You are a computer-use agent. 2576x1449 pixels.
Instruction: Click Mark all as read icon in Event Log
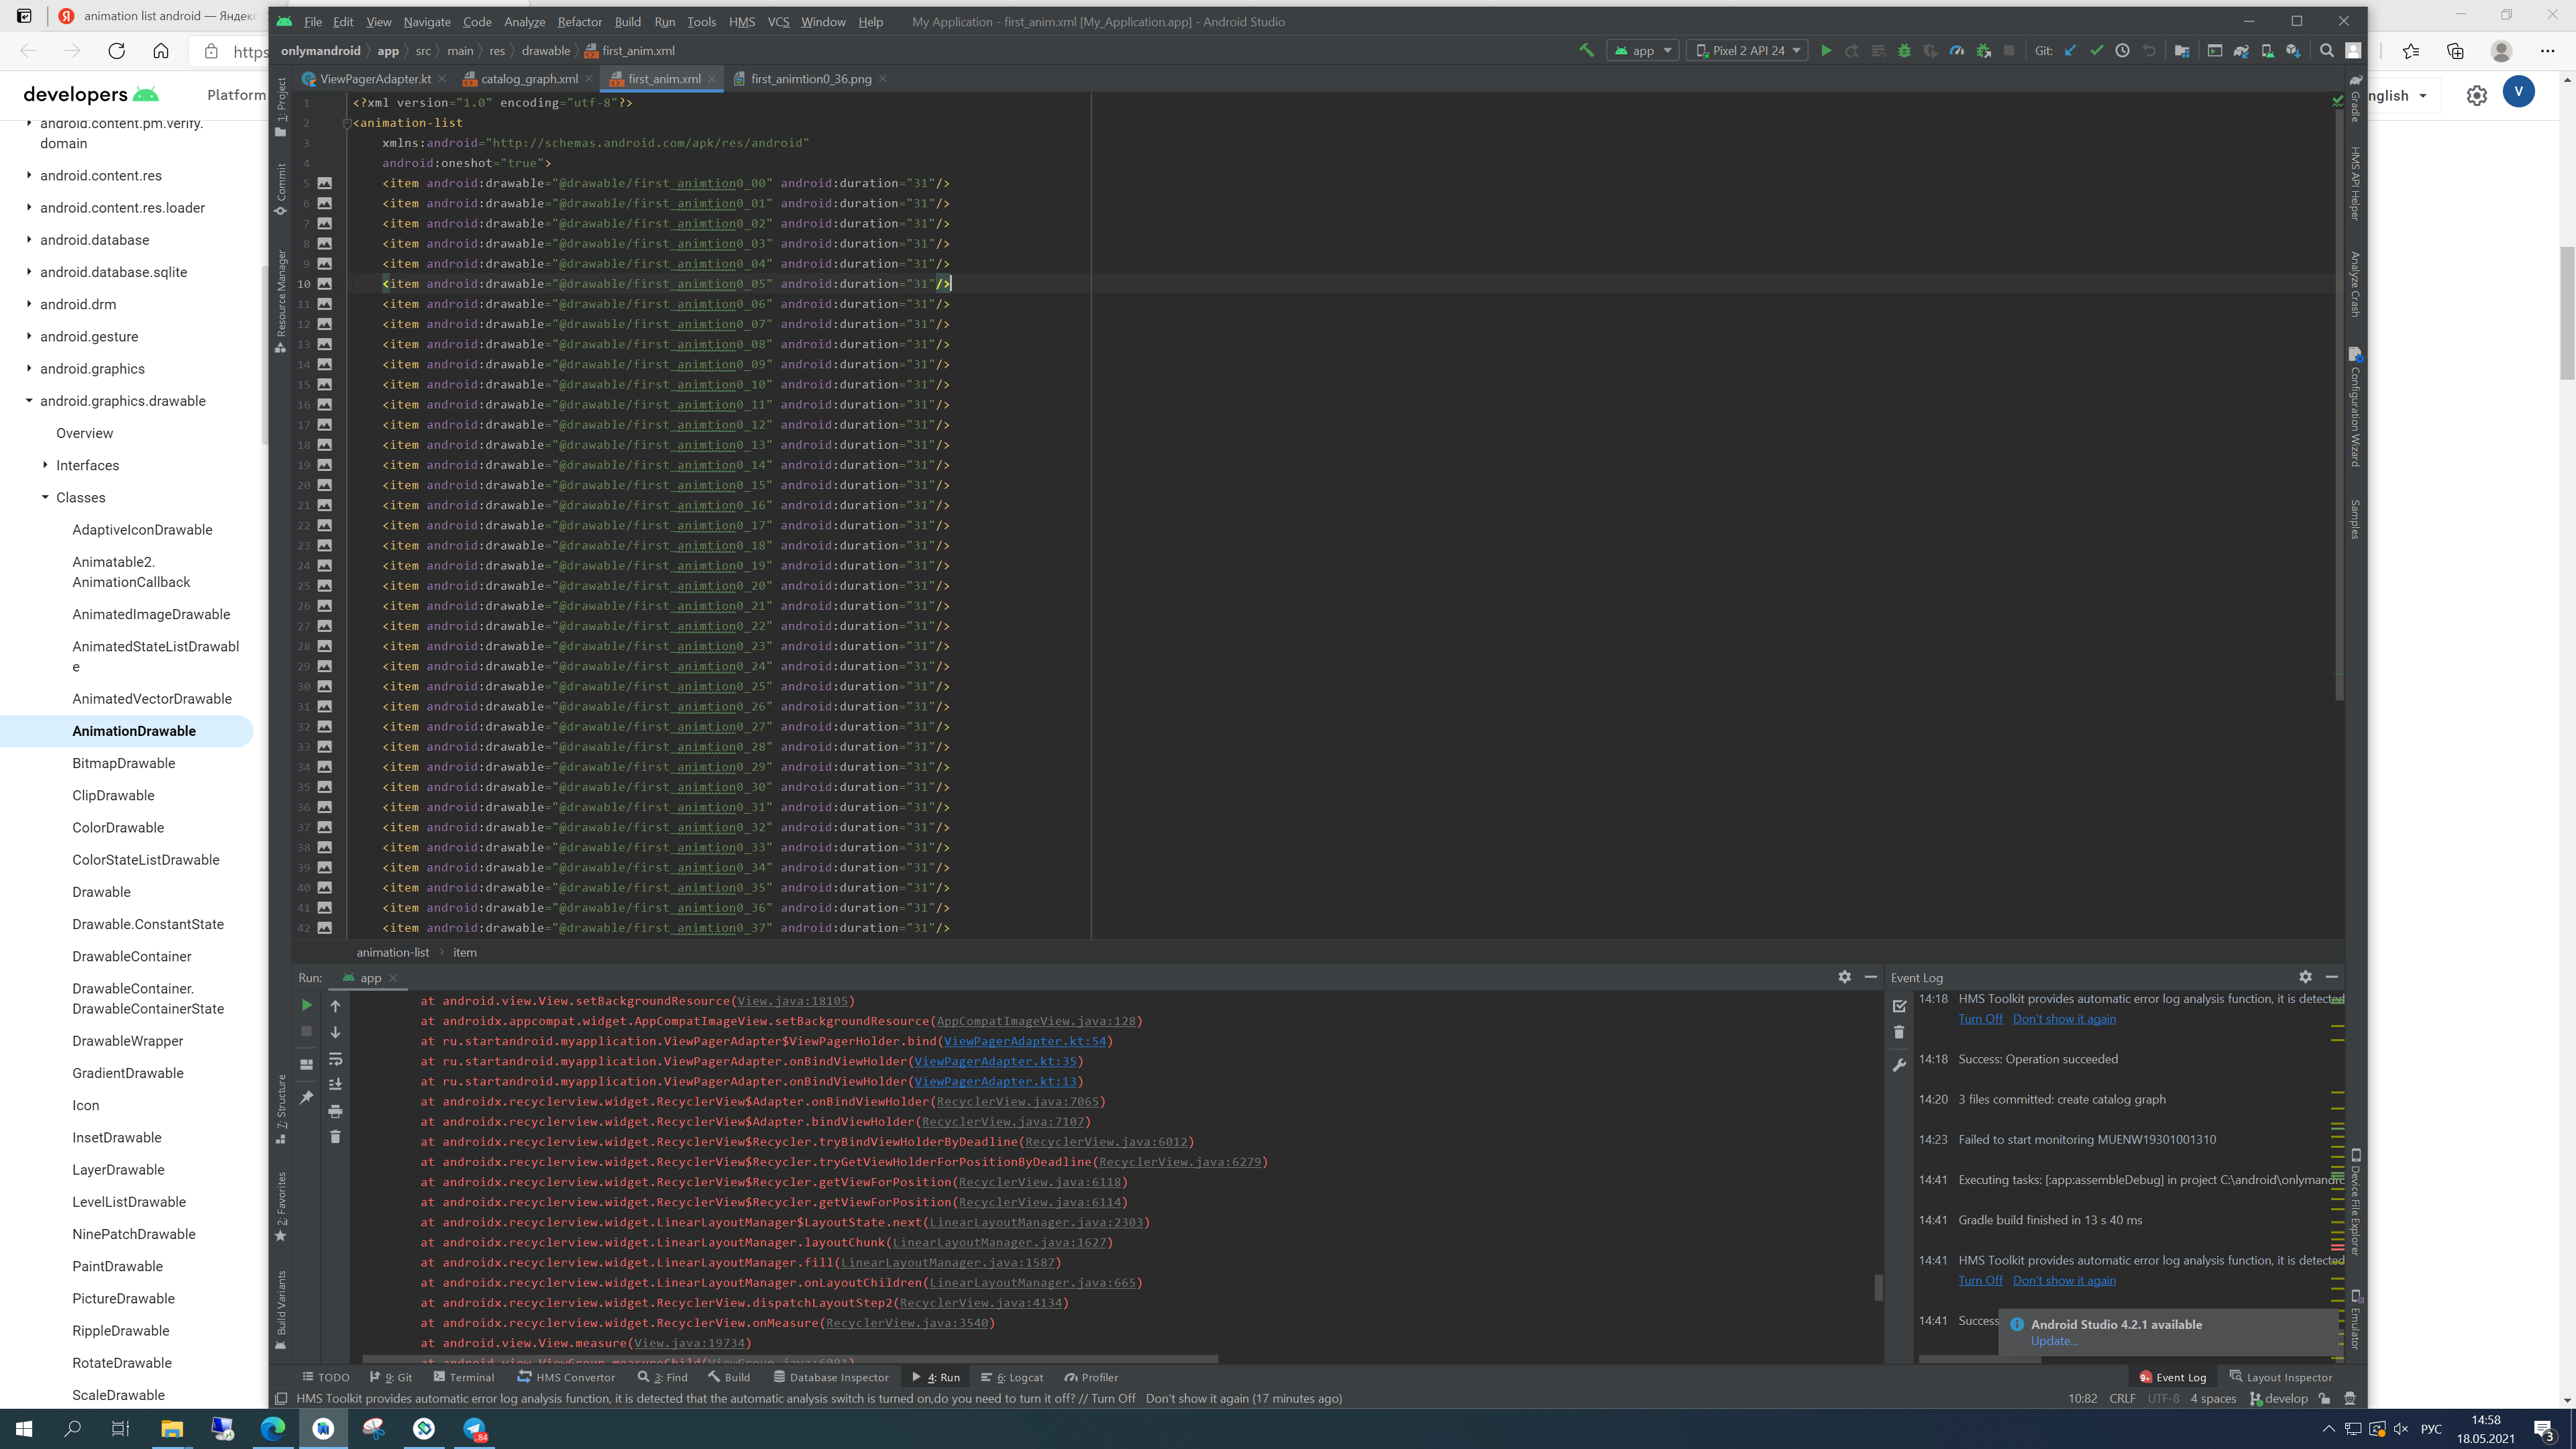pos(1899,1005)
